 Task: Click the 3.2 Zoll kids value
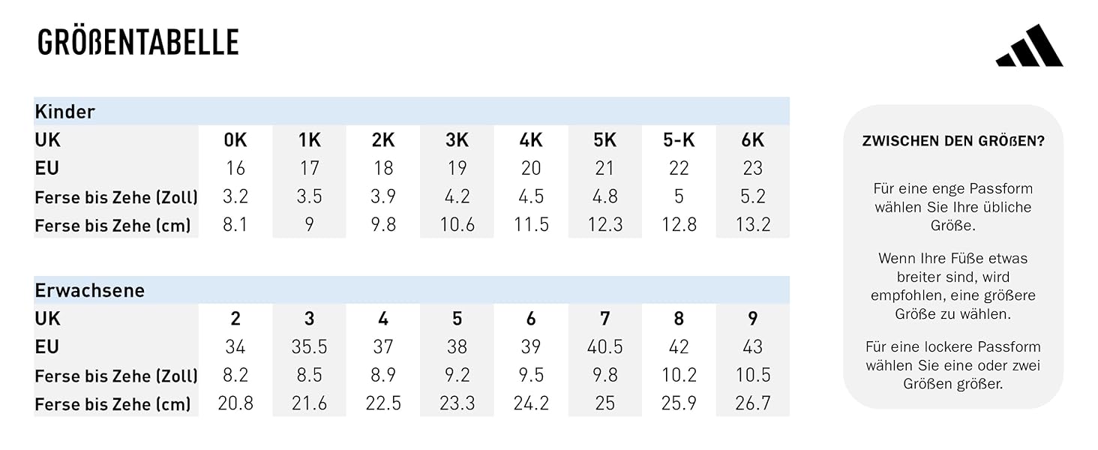point(235,196)
